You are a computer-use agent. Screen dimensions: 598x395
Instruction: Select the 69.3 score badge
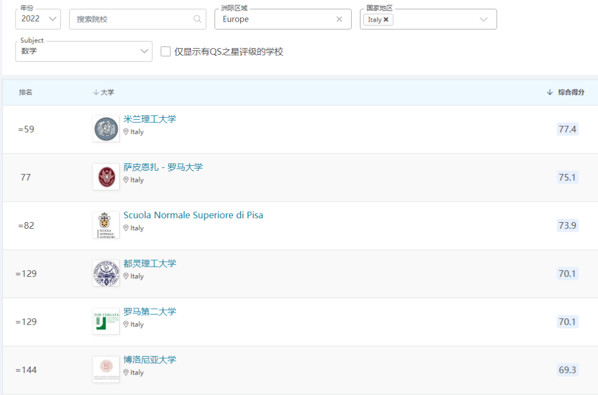point(567,370)
